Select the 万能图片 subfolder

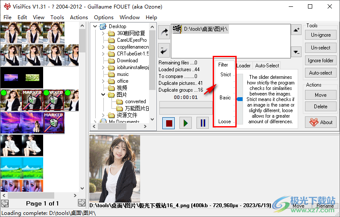(137, 108)
